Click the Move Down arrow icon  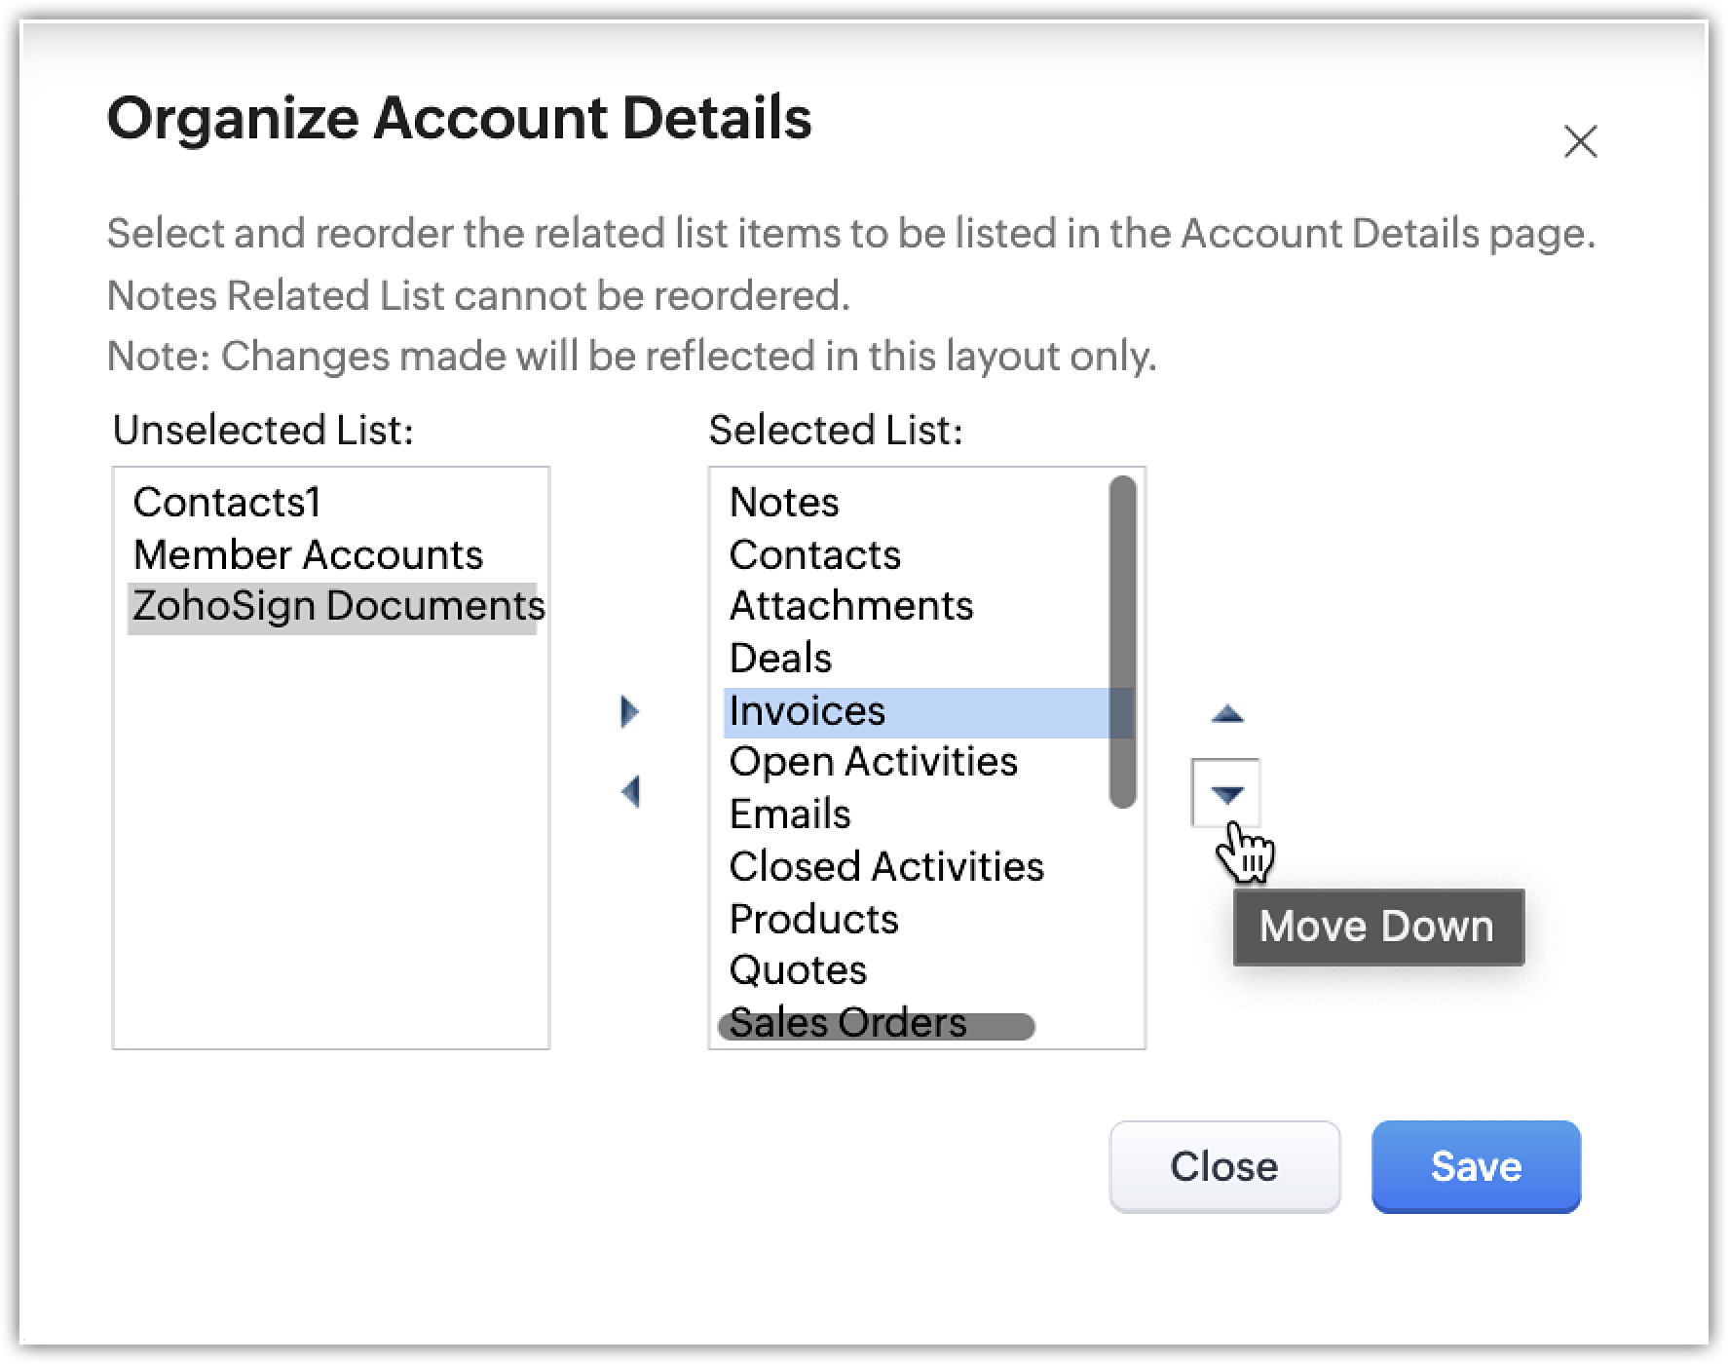click(x=1226, y=794)
